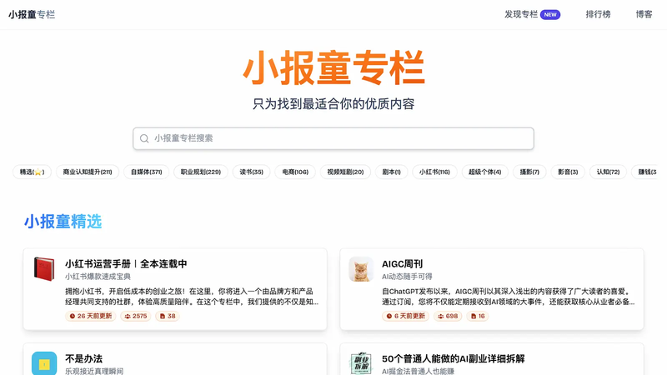Viewport: 667px width, 375px height.
Task: Filter by 认知(72) tag
Action: click(608, 172)
